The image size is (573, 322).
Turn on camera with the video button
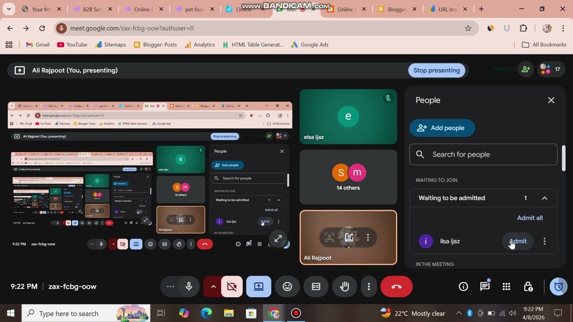click(x=232, y=287)
